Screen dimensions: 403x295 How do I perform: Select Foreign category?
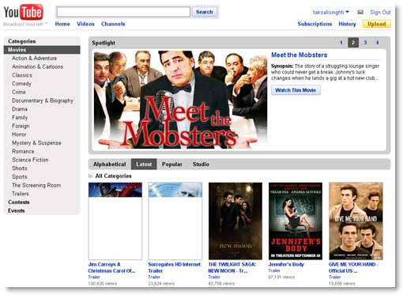(21, 126)
